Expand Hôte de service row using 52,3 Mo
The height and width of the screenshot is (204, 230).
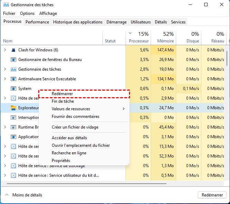click(5, 156)
